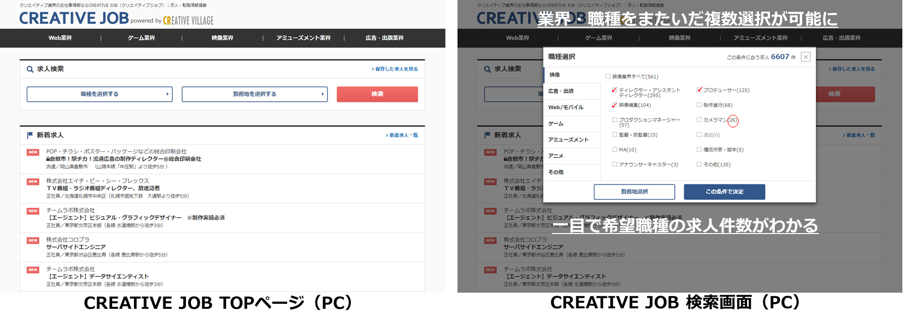Switch to the 映像 tab in 職種選択

572,75
